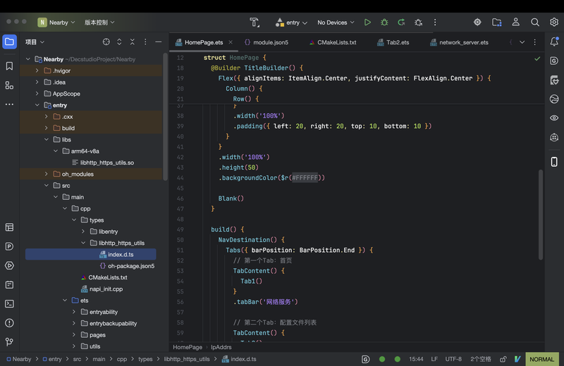Viewport: 564px width, 366px height.
Task: Start debugging with the Debug bug icon
Action: [x=384, y=23]
